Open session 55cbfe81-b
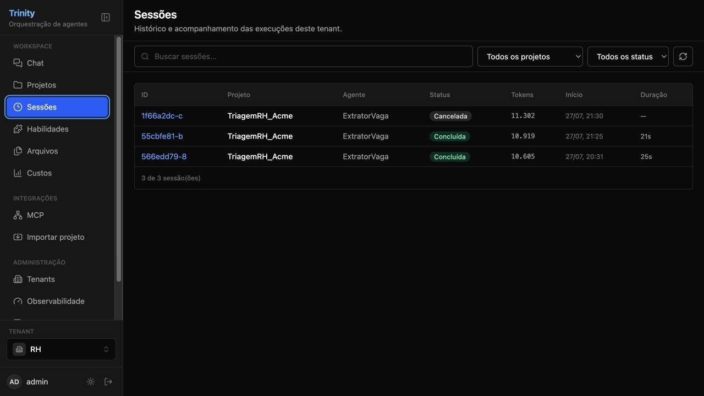Screen dimensions: 704x396 (x=162, y=136)
